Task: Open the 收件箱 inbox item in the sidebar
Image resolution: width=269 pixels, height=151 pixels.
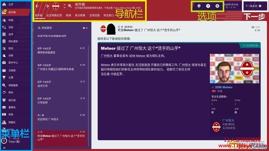Action: point(15,12)
